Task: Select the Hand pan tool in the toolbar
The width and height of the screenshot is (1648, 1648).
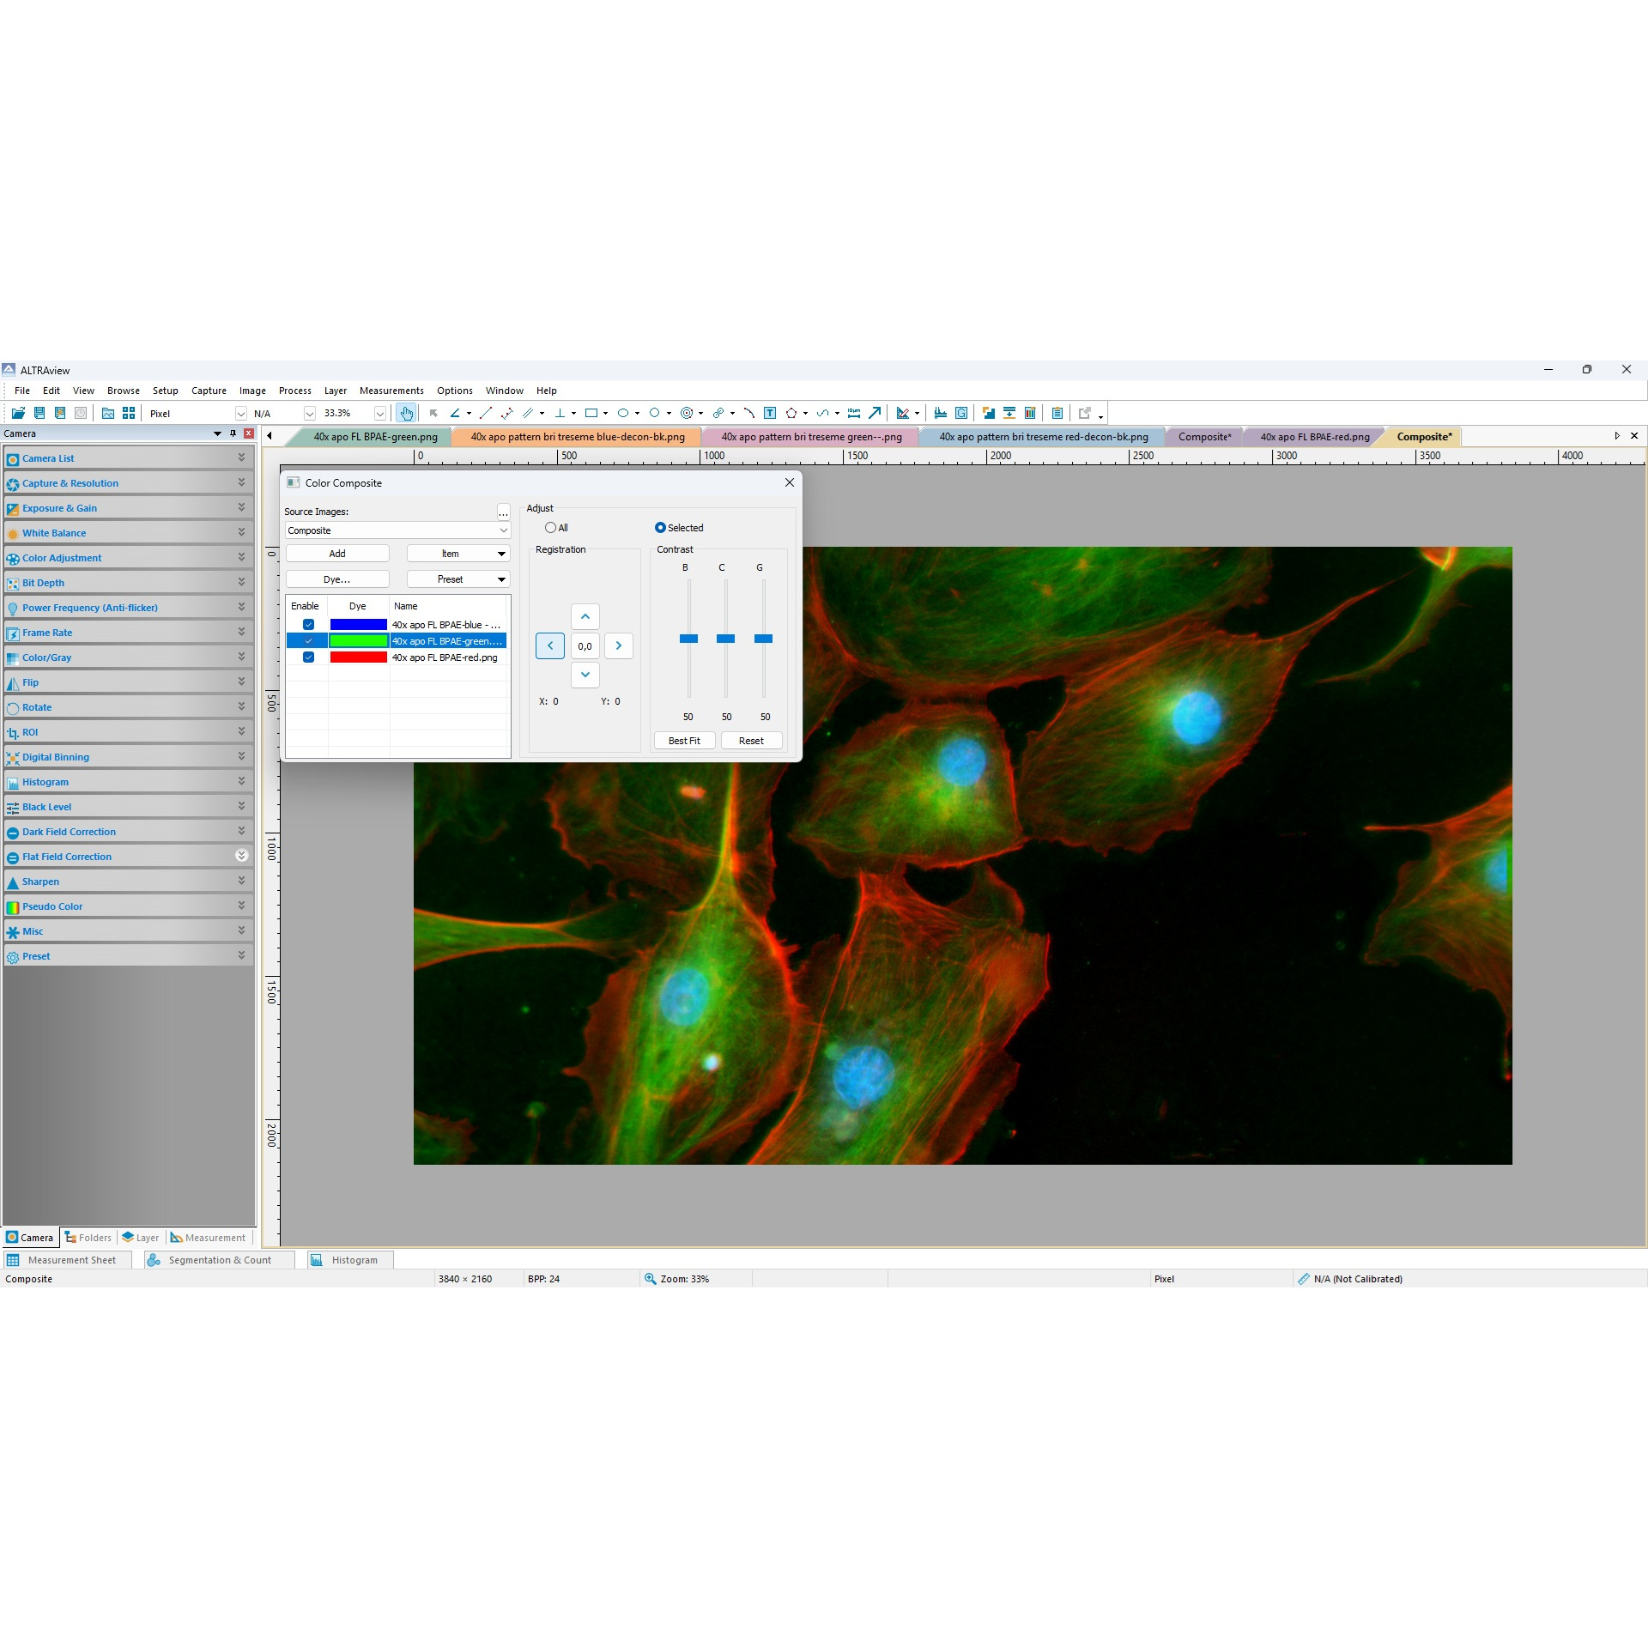Action: click(x=407, y=413)
